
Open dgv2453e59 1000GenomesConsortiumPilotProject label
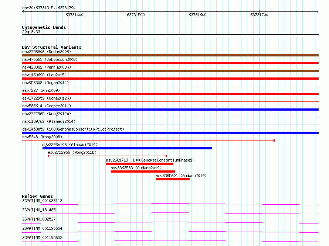tap(73, 129)
